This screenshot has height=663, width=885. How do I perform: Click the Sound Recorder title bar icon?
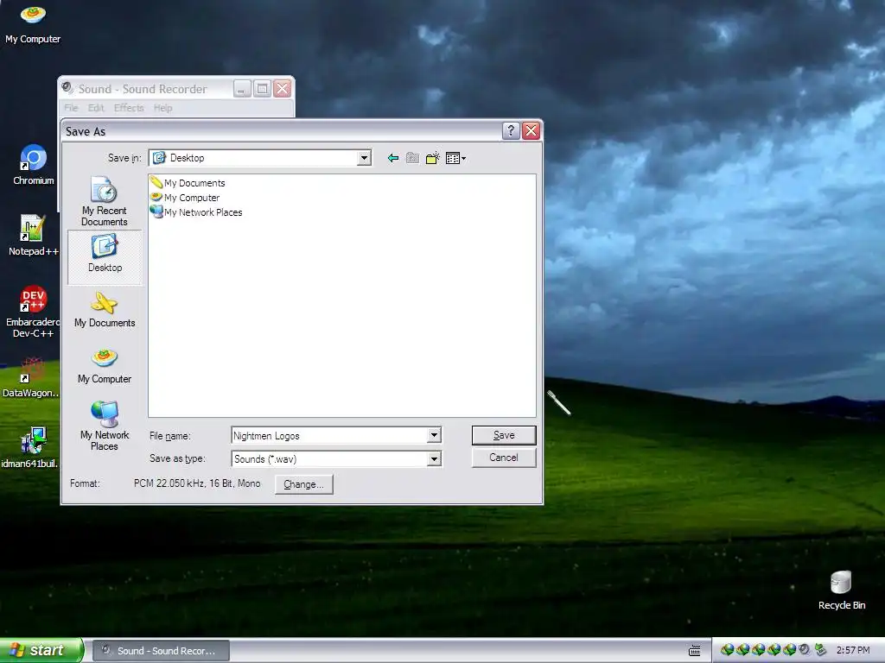tap(67, 88)
